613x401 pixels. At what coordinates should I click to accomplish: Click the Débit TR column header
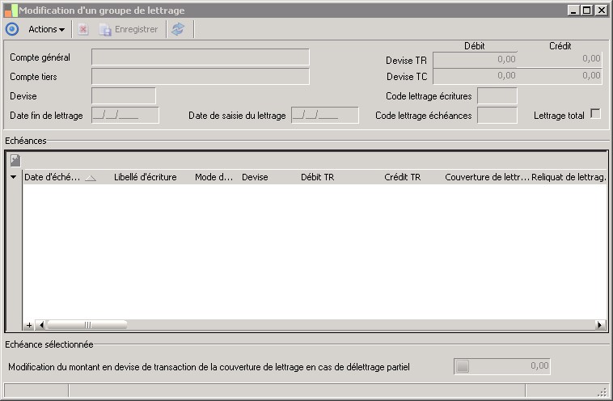click(x=318, y=177)
